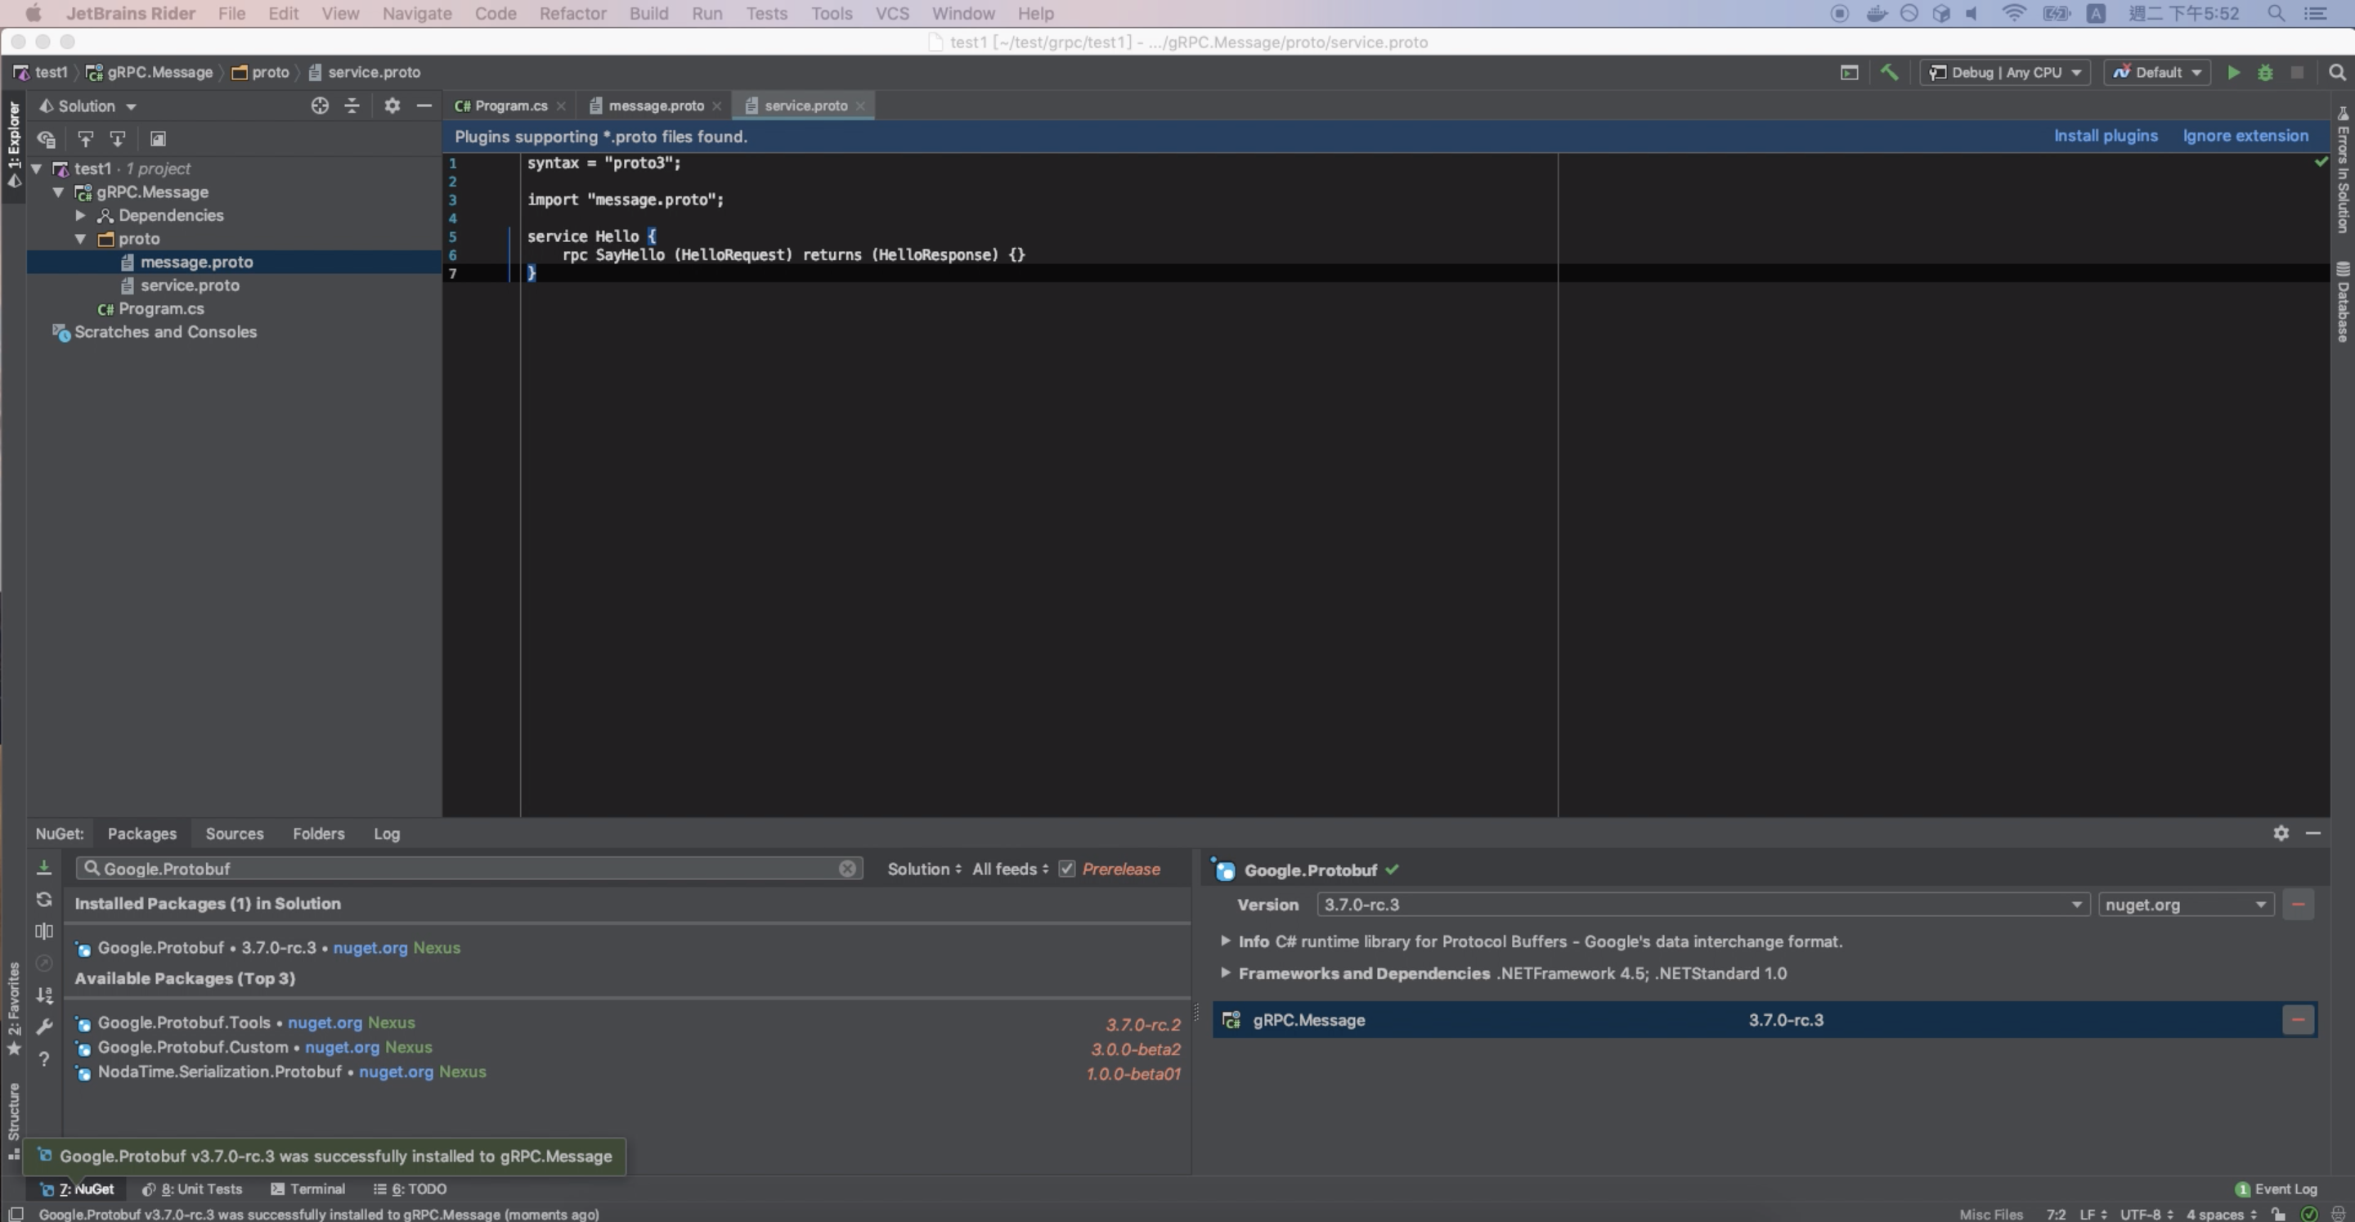Viewport: 2355px width, 1222px height.
Task: Click UTF-8 encoding in status bar
Action: tap(2146, 1214)
